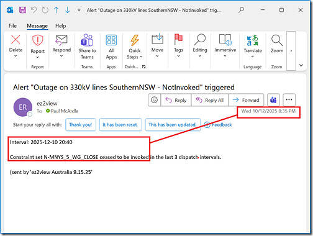Click the Outlook app icon in title bar
The image size is (313, 236).
(10, 10)
